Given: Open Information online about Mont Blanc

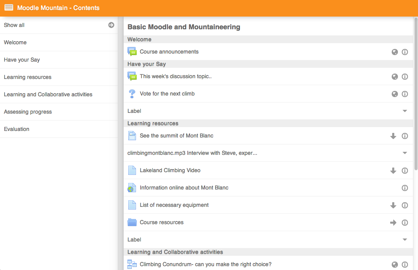Looking at the screenshot, I should (x=184, y=188).
